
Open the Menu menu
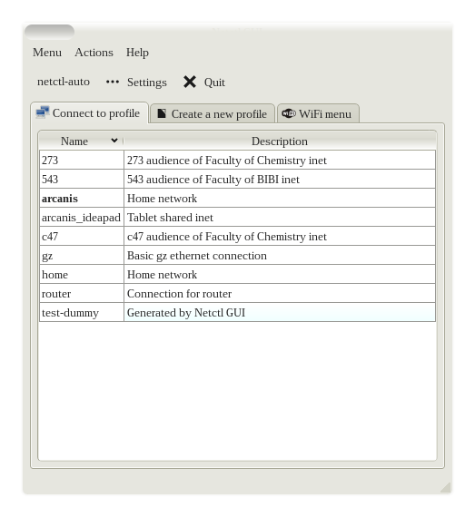(x=47, y=53)
